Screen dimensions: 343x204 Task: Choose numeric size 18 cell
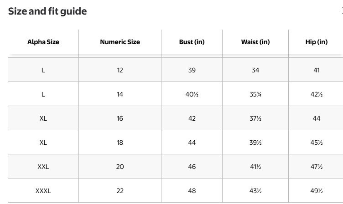(x=120, y=143)
